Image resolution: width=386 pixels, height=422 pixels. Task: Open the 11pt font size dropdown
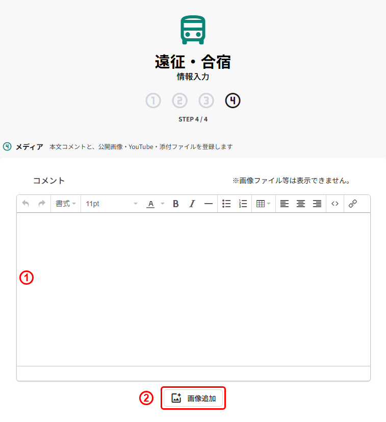(x=111, y=204)
